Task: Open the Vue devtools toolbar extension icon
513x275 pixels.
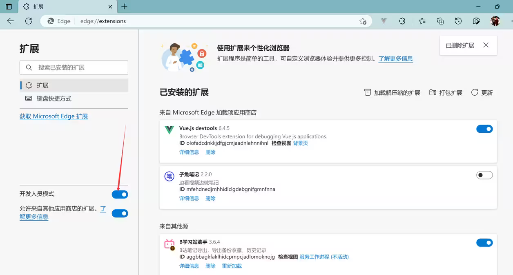Action: point(384,21)
